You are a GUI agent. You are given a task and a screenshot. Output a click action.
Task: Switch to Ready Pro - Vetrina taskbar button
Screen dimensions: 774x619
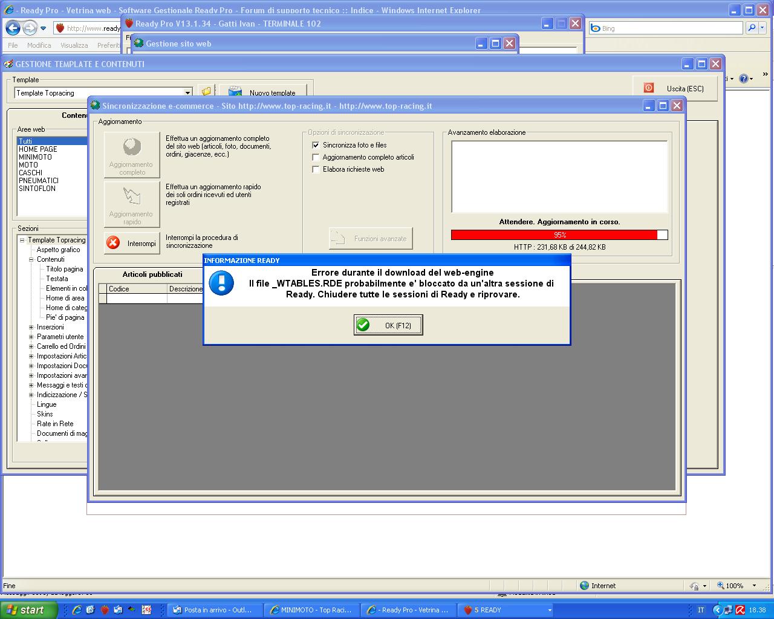408,610
